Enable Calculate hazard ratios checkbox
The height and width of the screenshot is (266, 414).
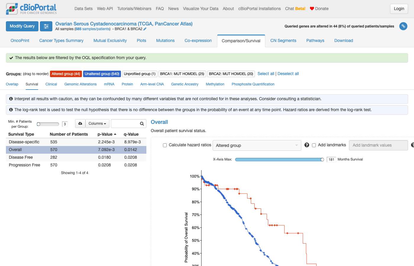(x=165, y=145)
